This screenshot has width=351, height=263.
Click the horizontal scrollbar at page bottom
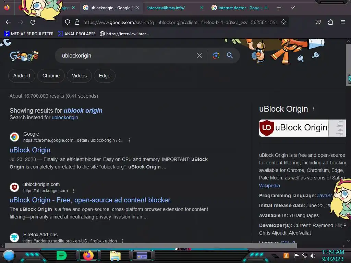pyautogui.click(x=151, y=246)
